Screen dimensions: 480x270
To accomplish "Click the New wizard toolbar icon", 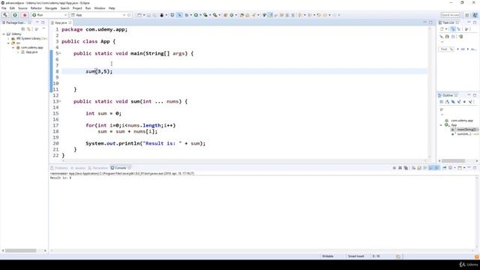I will click(139, 15).
